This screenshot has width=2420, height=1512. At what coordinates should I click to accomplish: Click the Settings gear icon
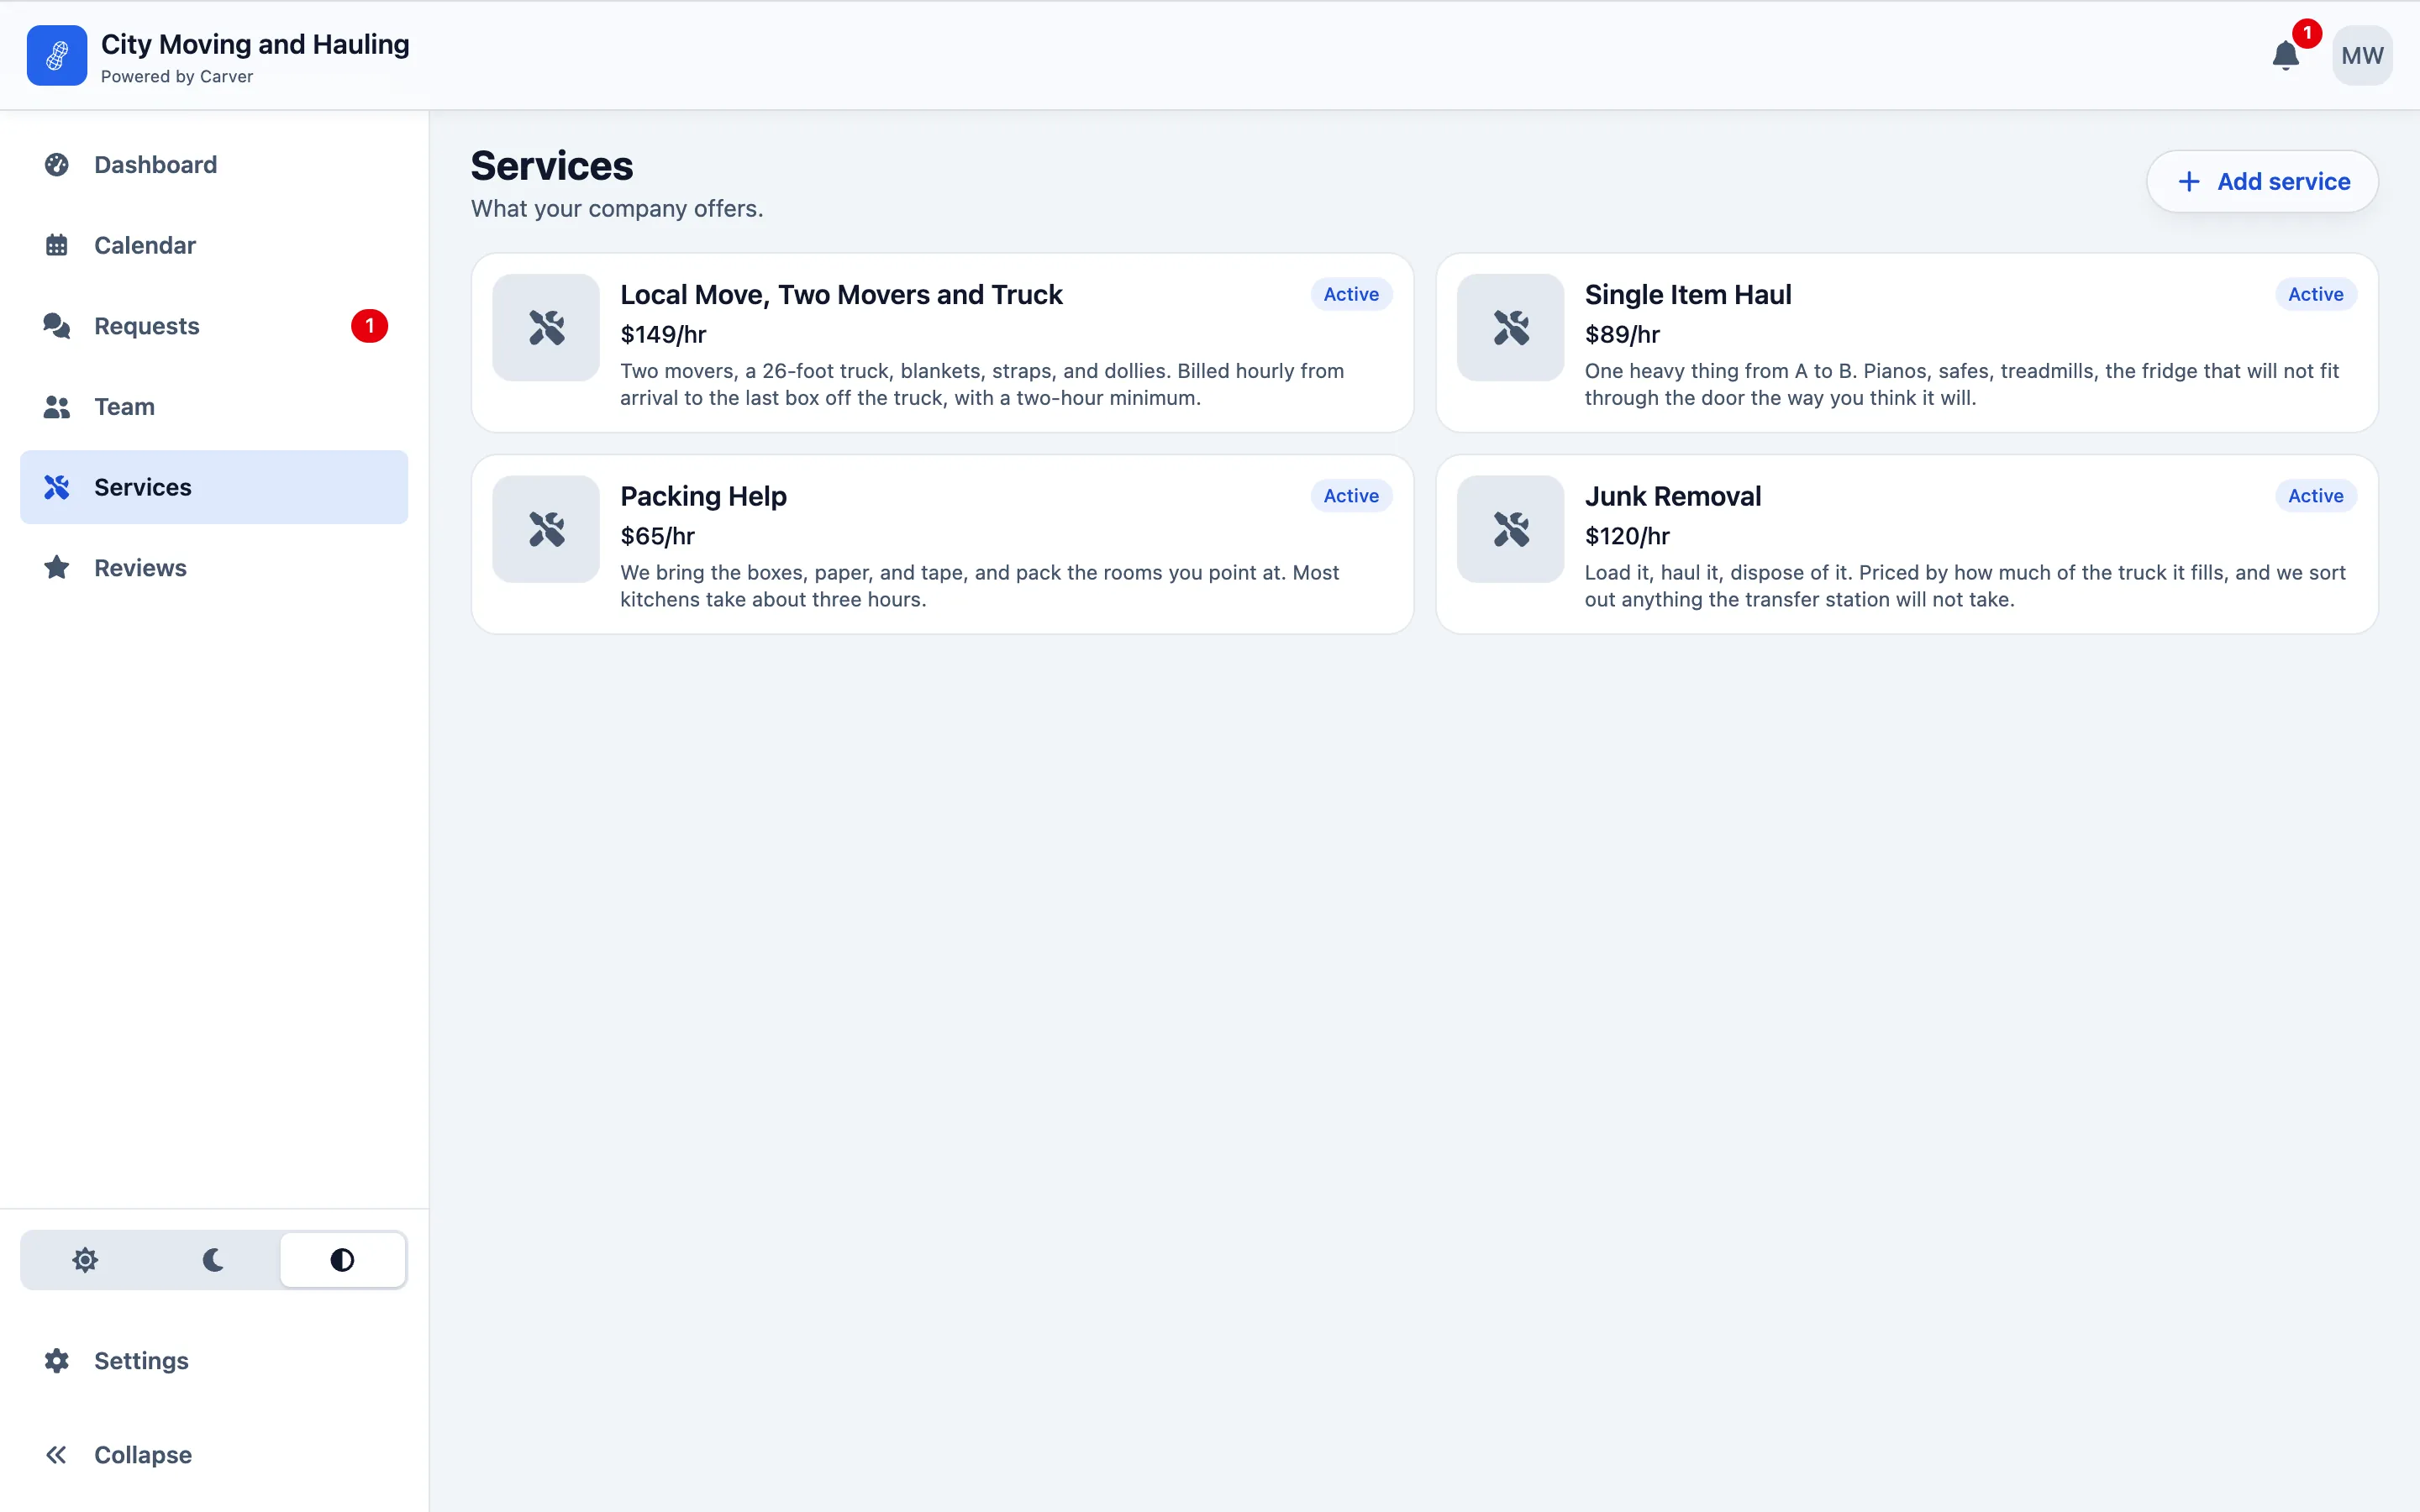click(57, 1361)
